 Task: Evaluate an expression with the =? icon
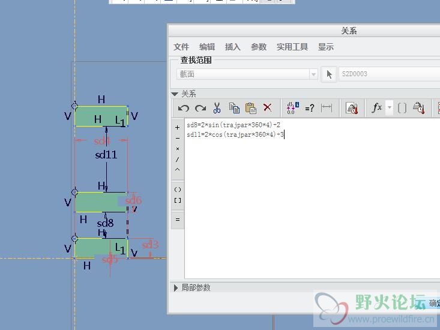[310, 108]
